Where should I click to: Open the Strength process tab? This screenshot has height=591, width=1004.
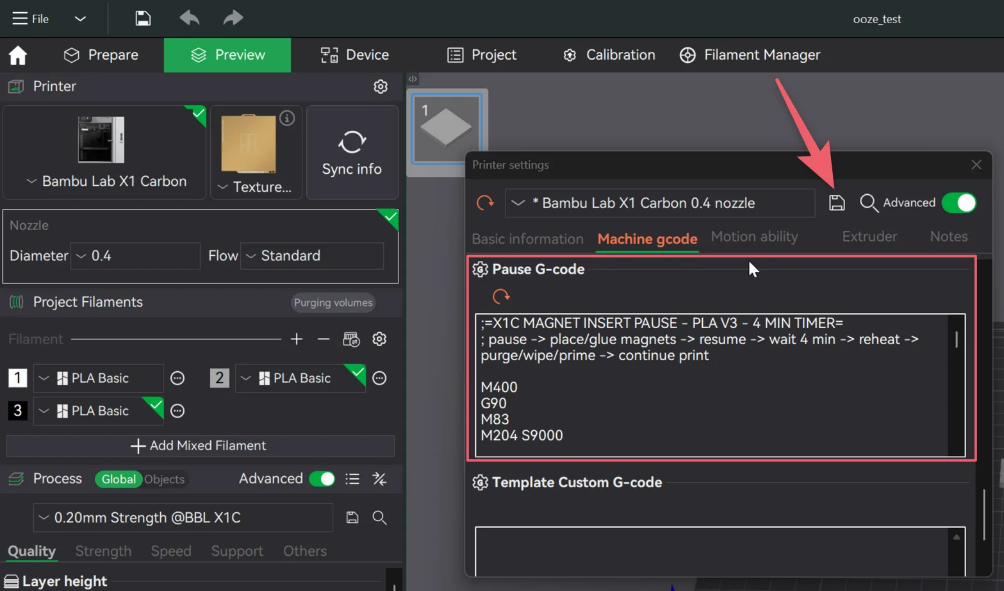click(103, 551)
